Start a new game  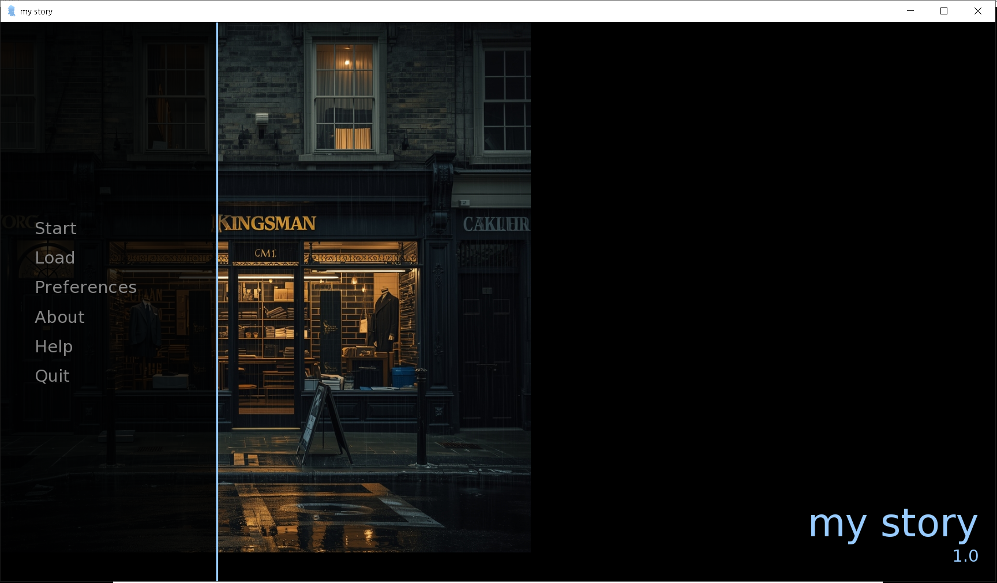click(x=55, y=228)
